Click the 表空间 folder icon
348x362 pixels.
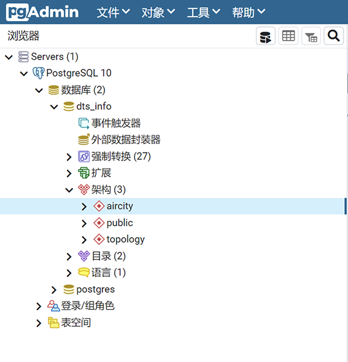(53, 323)
